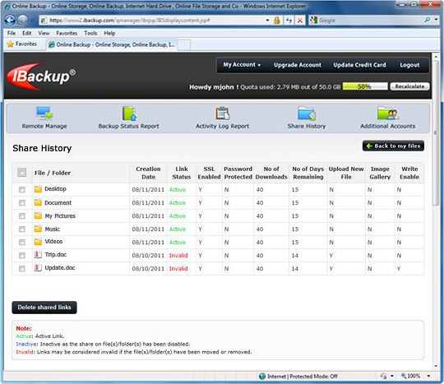Open the Favorites menu

tap(67, 34)
